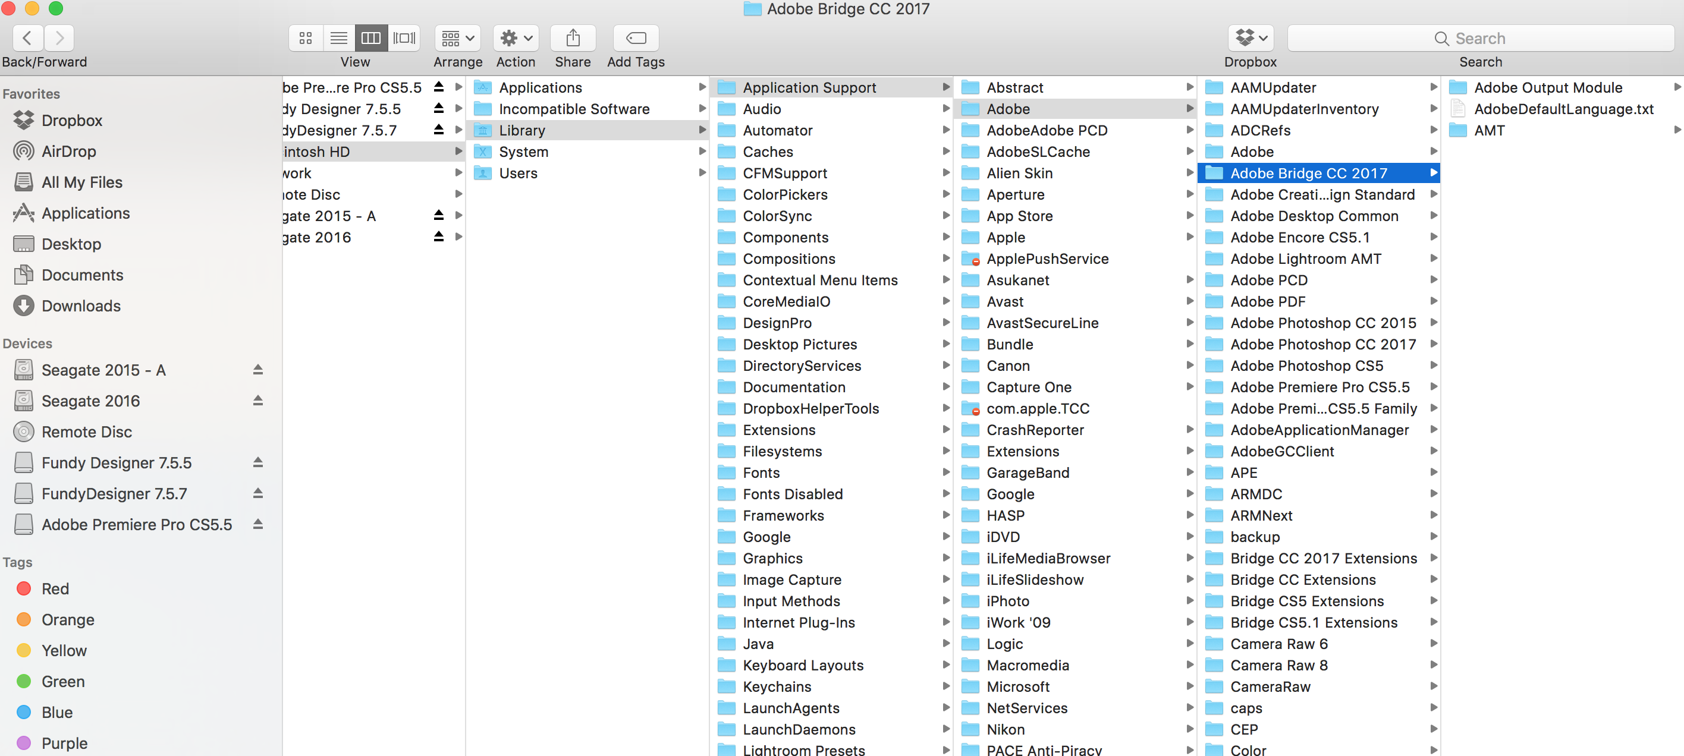Click the Red tag color
The width and height of the screenshot is (1684, 756).
click(x=24, y=588)
